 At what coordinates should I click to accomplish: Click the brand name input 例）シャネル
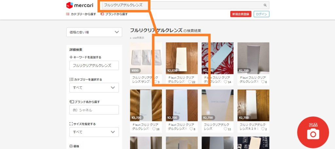pos(94,110)
